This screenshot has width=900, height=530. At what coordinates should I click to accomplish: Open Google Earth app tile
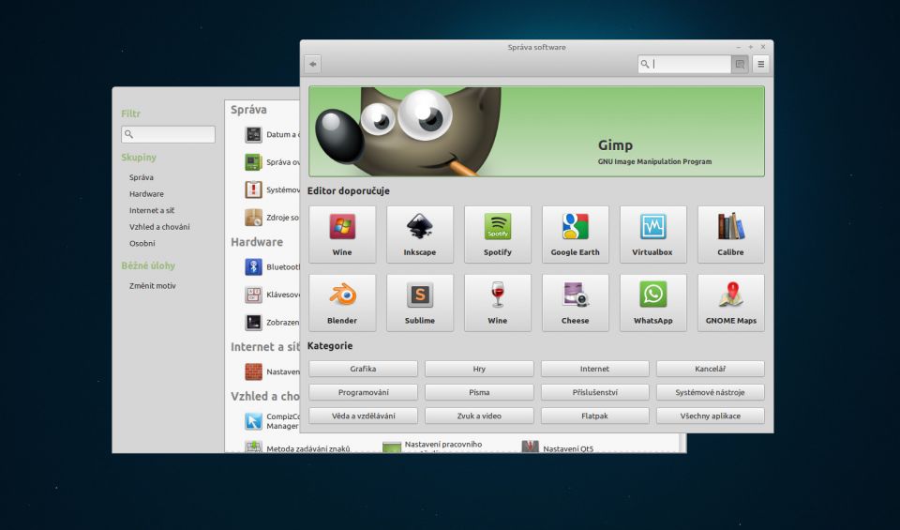(x=575, y=235)
